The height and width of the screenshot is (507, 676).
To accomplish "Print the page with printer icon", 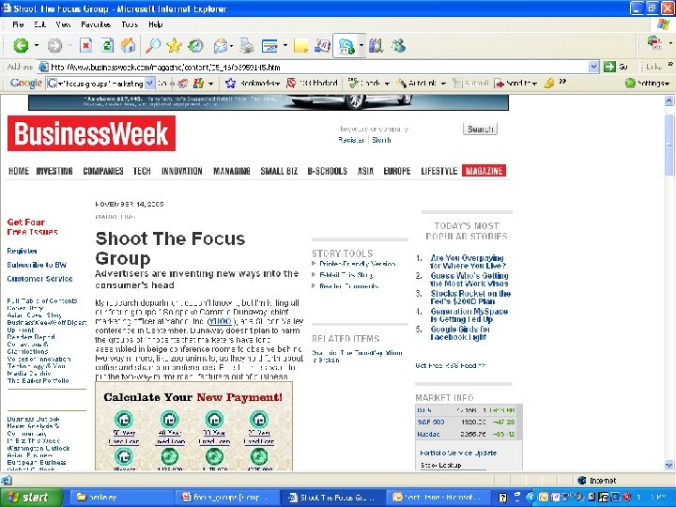I will point(247,45).
